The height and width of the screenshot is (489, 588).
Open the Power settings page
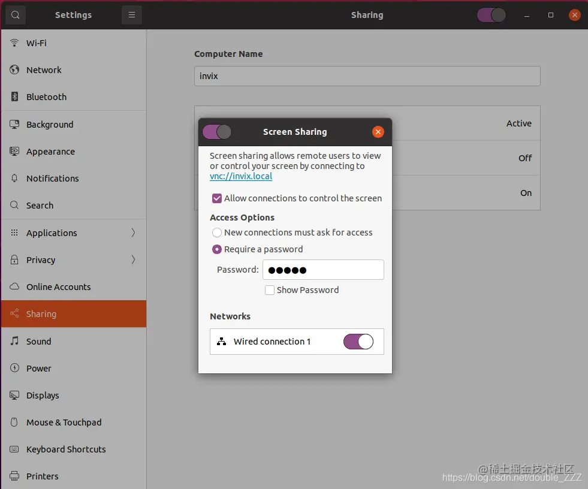[x=74, y=368]
